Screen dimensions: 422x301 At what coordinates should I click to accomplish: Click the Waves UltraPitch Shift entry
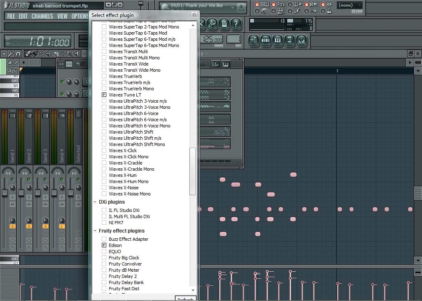coord(131,132)
